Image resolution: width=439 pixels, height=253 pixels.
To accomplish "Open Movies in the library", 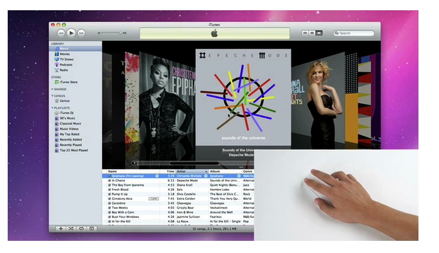I will point(64,54).
